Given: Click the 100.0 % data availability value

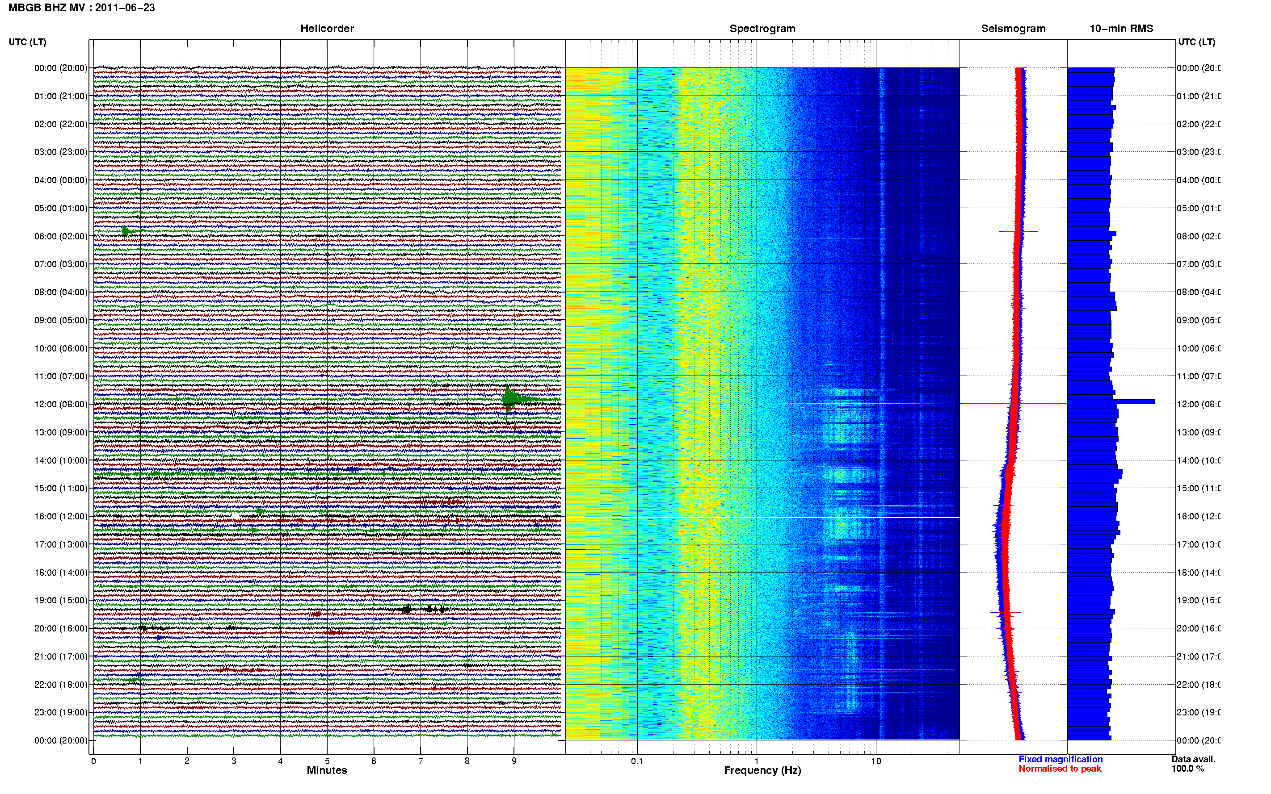Looking at the screenshot, I should (x=1187, y=769).
